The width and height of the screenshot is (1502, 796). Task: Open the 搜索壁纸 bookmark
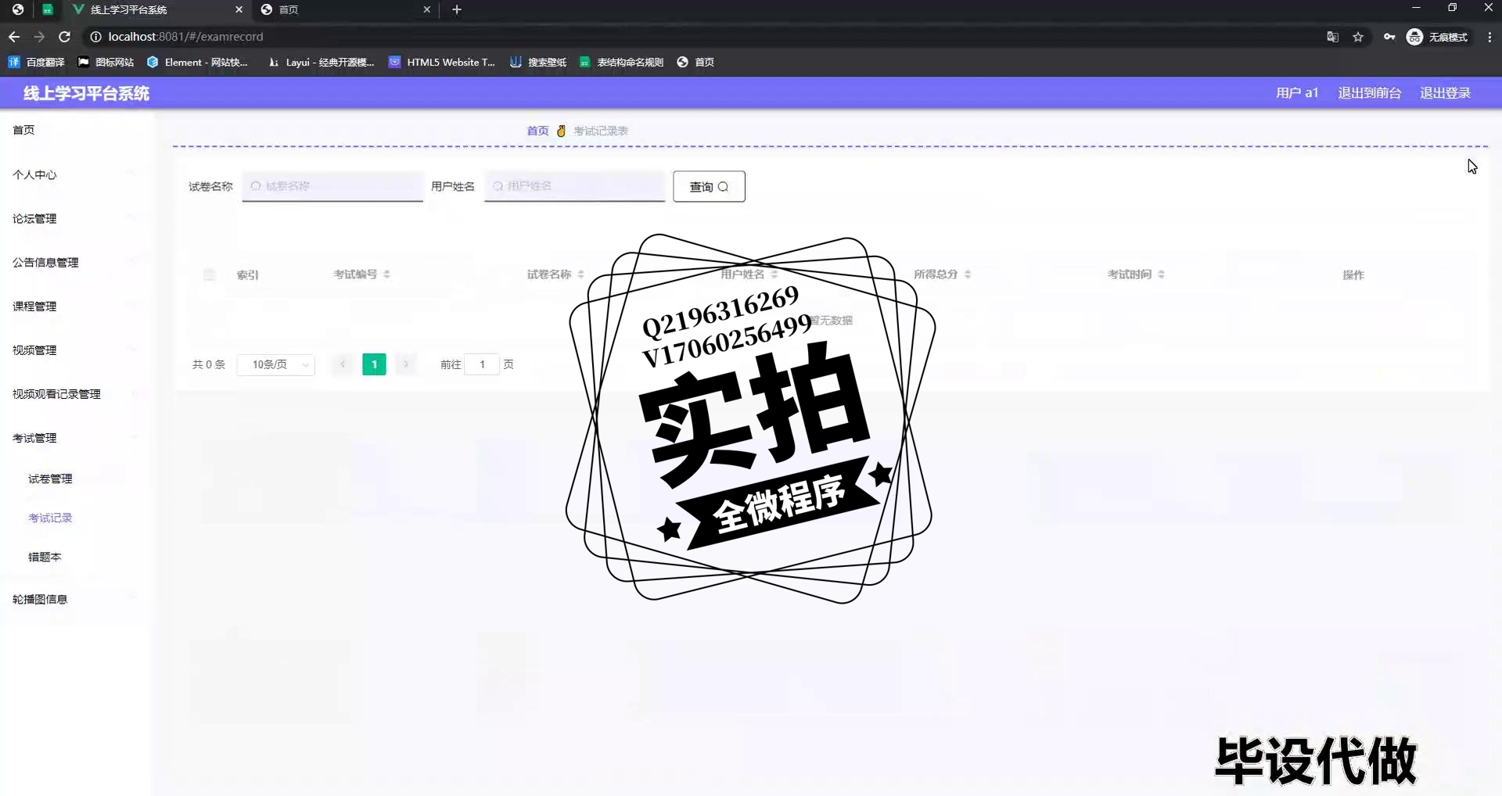point(538,62)
